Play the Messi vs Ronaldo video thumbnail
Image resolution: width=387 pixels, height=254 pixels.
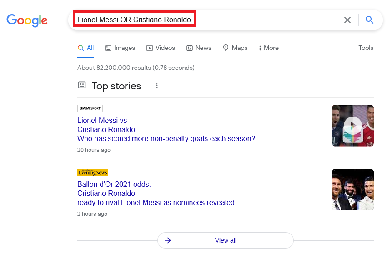point(352,126)
